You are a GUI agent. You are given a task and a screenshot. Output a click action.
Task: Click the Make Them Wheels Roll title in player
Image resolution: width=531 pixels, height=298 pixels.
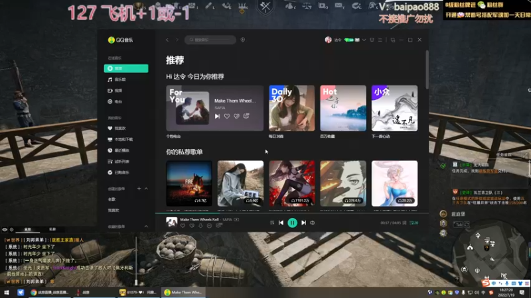200,220
